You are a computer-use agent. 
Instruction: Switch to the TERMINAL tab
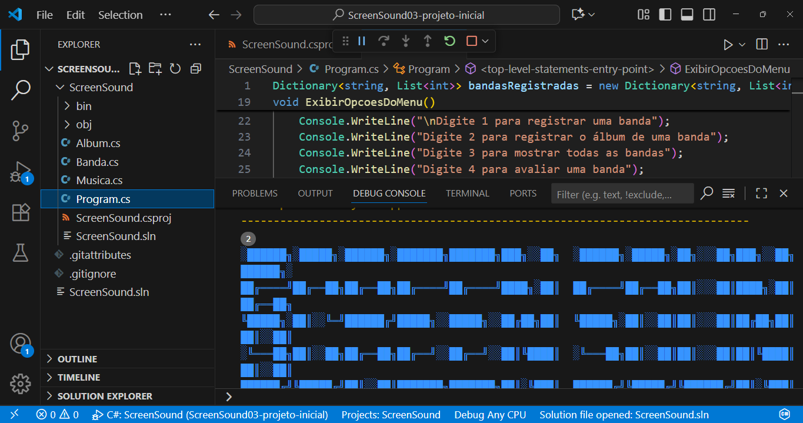pyautogui.click(x=467, y=194)
